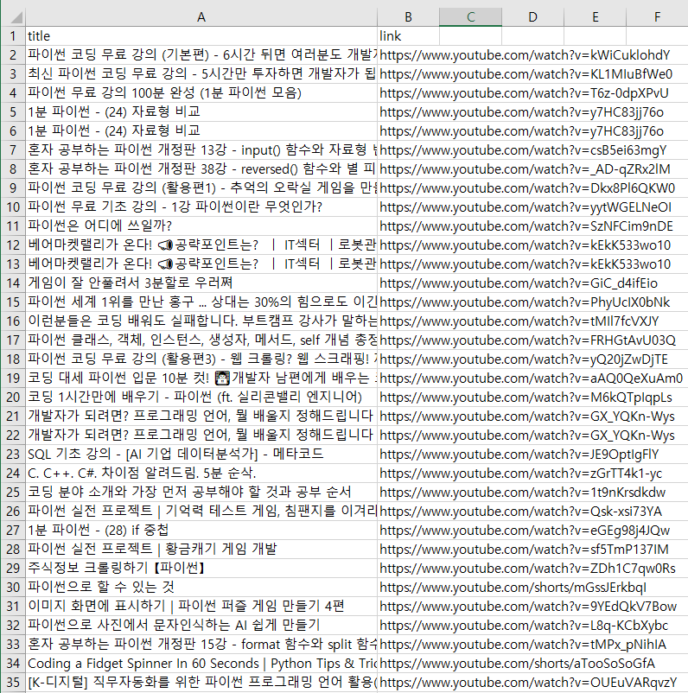Image resolution: width=688 pixels, height=693 pixels.
Task: Select cell '이미지 화면에 표시하기' row 31
Action: pyautogui.click(x=201, y=606)
